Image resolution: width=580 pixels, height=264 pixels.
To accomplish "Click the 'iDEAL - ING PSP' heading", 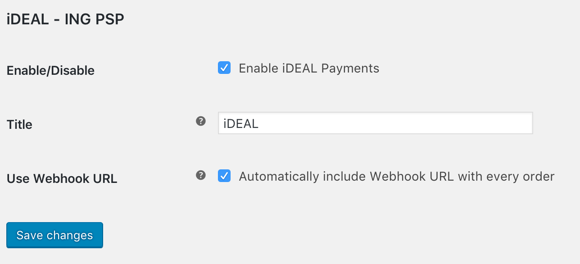I will click(x=65, y=20).
